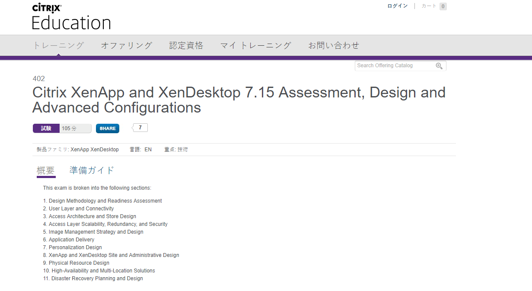The width and height of the screenshot is (532, 291).
Task: Click 'Access Layer Scalability, Redundancy, and Security'
Action: (x=108, y=224)
